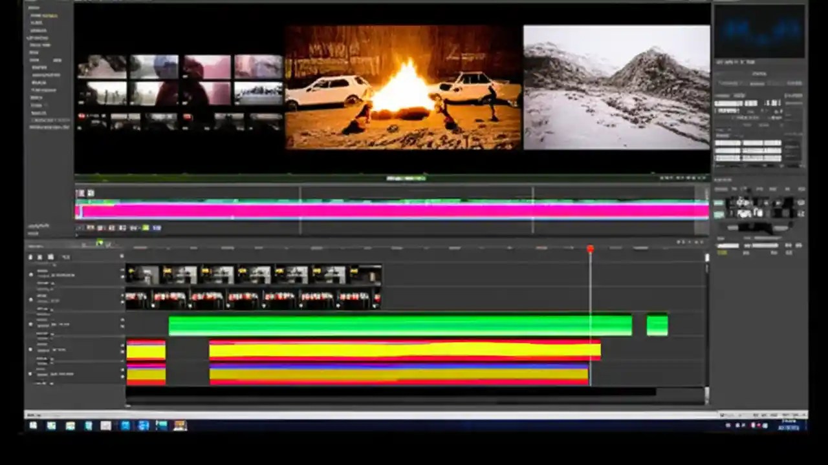Mute the bottom audio track
Screen dimensions: 828x465
coord(31,373)
